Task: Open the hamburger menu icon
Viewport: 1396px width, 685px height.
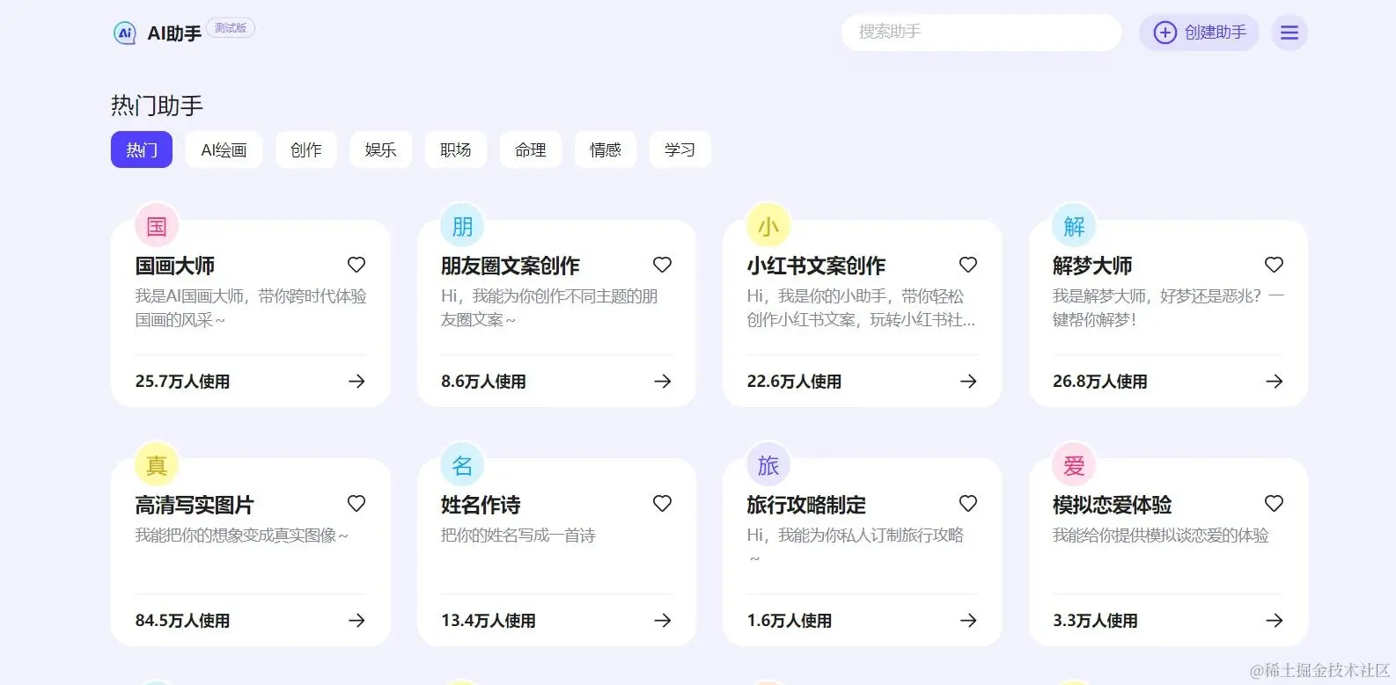Action: (x=1289, y=33)
